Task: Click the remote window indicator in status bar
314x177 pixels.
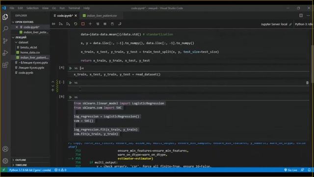Action: (4, 170)
